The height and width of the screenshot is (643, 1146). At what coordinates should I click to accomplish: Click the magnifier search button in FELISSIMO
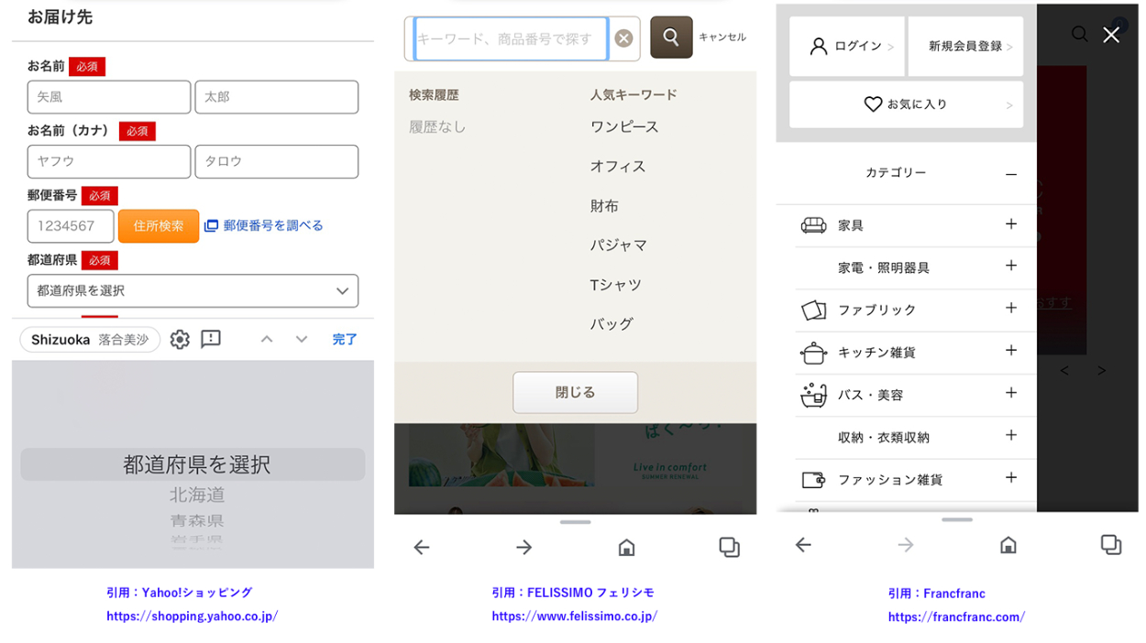point(671,38)
